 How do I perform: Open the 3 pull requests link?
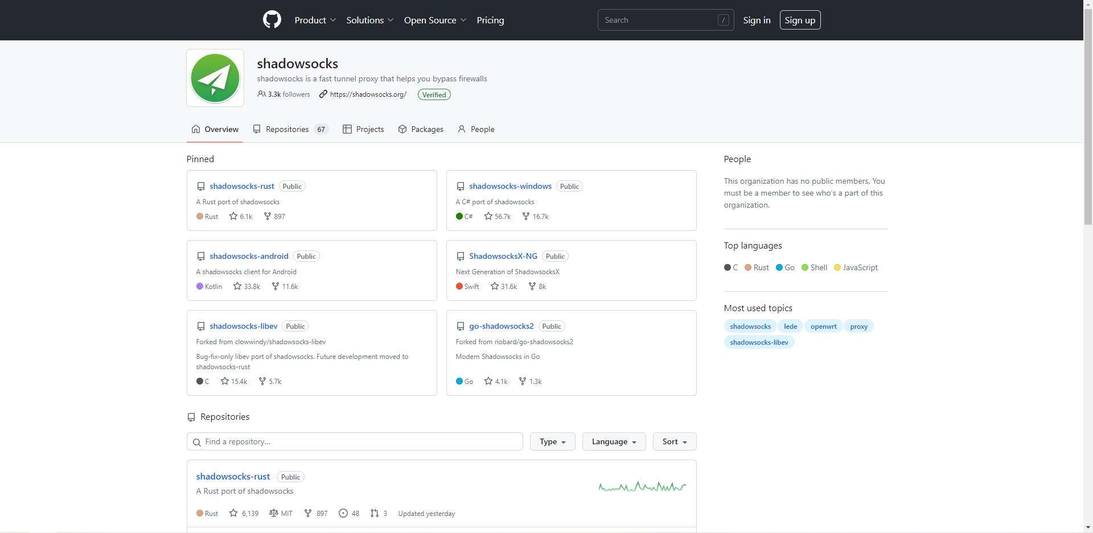[379, 513]
